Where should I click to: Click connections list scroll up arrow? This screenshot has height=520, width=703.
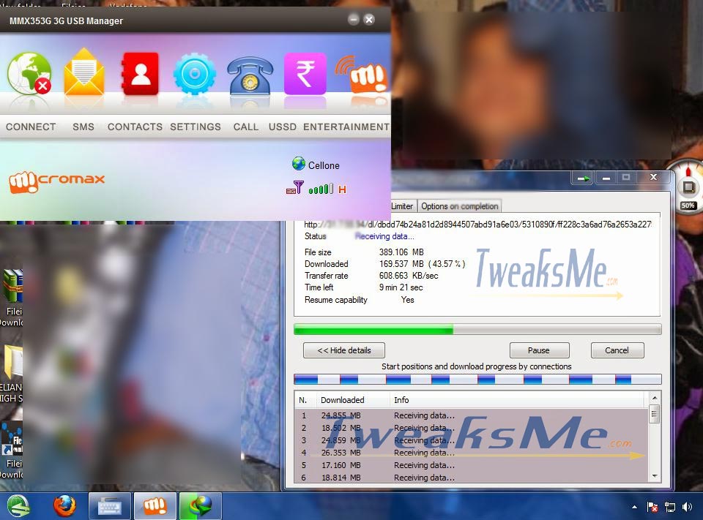655,398
